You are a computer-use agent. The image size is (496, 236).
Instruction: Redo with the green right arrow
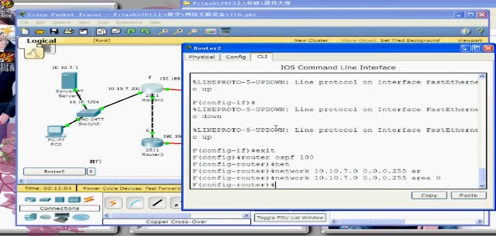145,31
